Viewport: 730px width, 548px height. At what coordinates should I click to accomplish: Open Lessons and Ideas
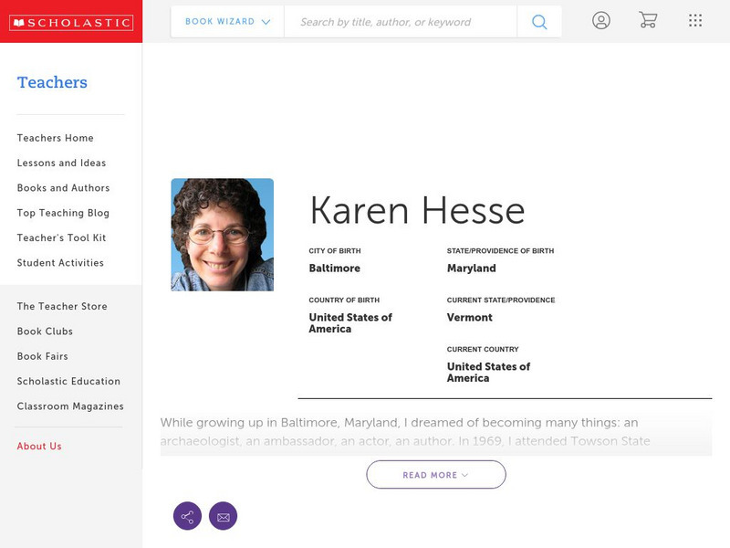click(61, 163)
